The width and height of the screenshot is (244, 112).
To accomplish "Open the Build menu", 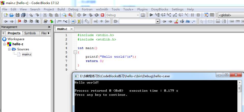I will click(x=61, y=9).
